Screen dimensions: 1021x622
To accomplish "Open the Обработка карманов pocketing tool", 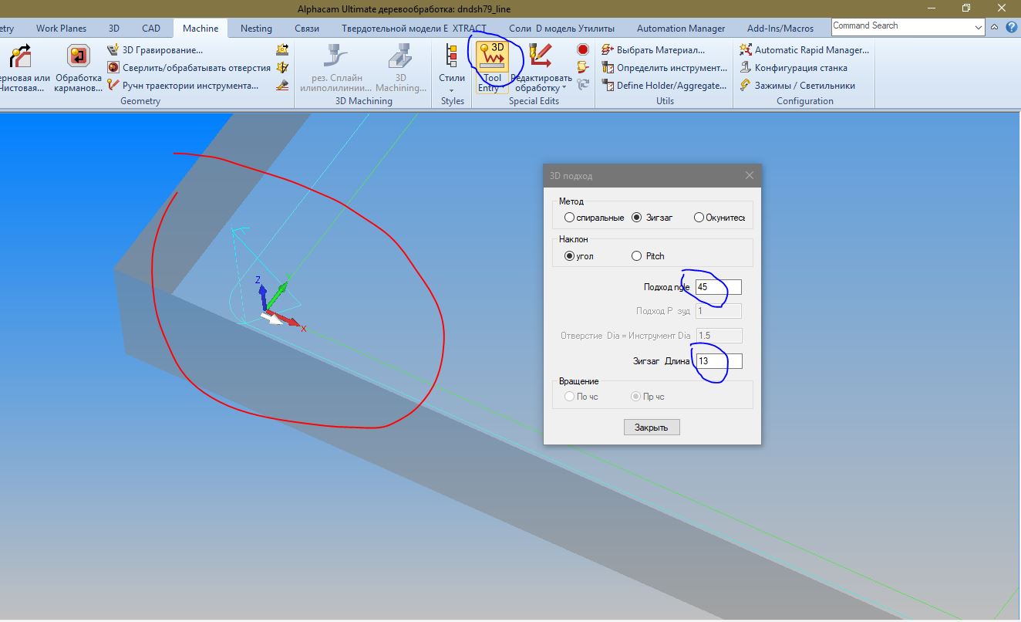I will pyautogui.click(x=79, y=67).
